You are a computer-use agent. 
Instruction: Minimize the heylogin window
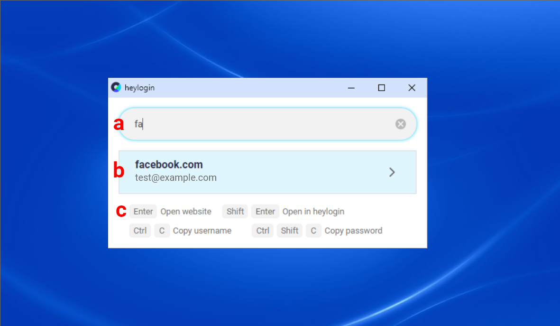click(x=351, y=88)
